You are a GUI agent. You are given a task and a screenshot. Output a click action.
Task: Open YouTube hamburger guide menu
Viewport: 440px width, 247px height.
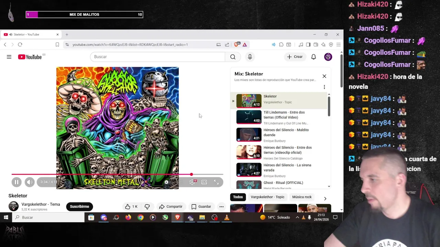coord(9,57)
